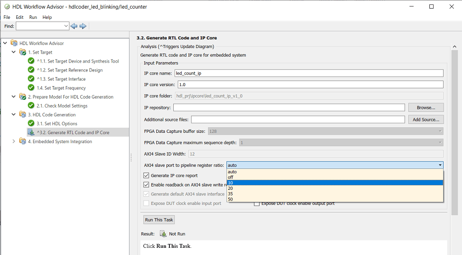The image size is (462, 255).
Task: Click the Browse button for IP repository
Action: coord(426,108)
